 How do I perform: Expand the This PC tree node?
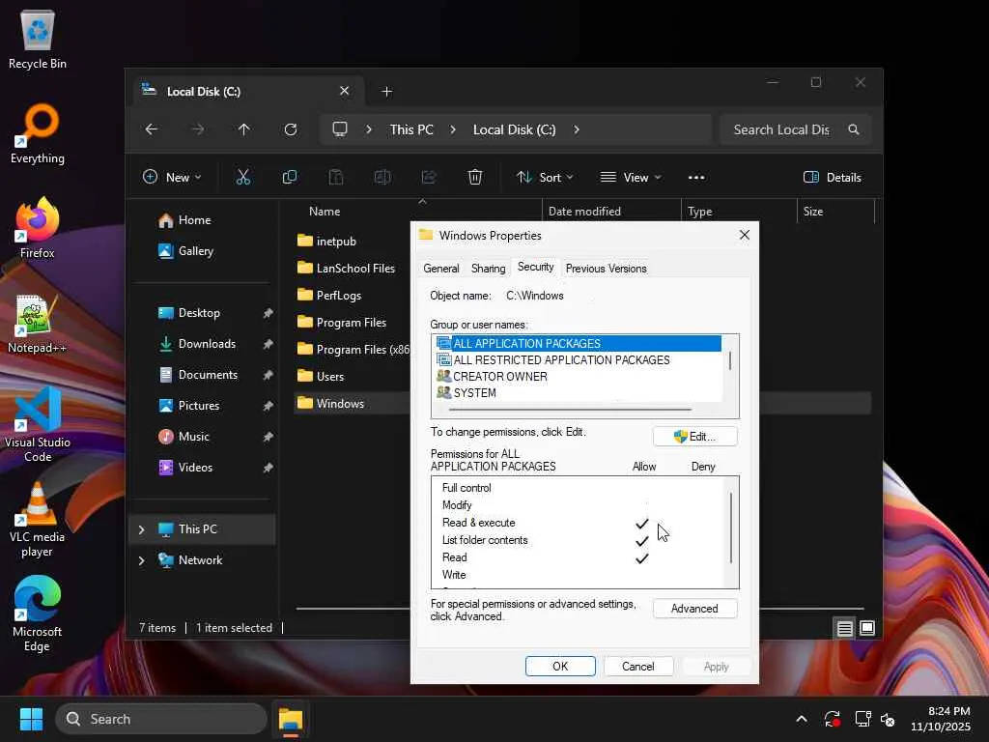142,529
